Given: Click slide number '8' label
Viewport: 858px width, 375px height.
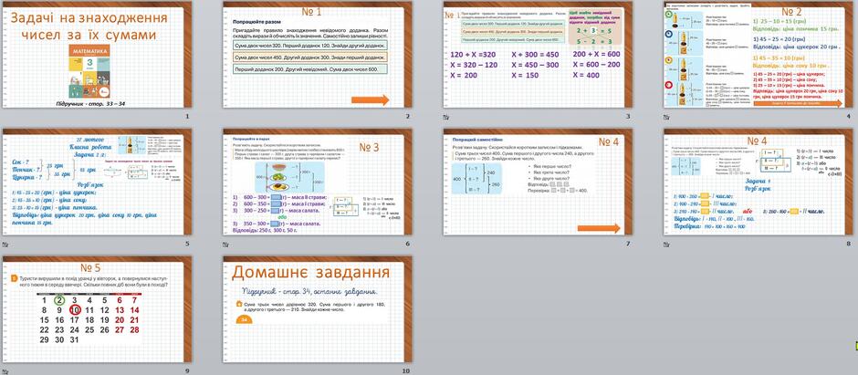Looking at the screenshot, I should pos(849,244).
